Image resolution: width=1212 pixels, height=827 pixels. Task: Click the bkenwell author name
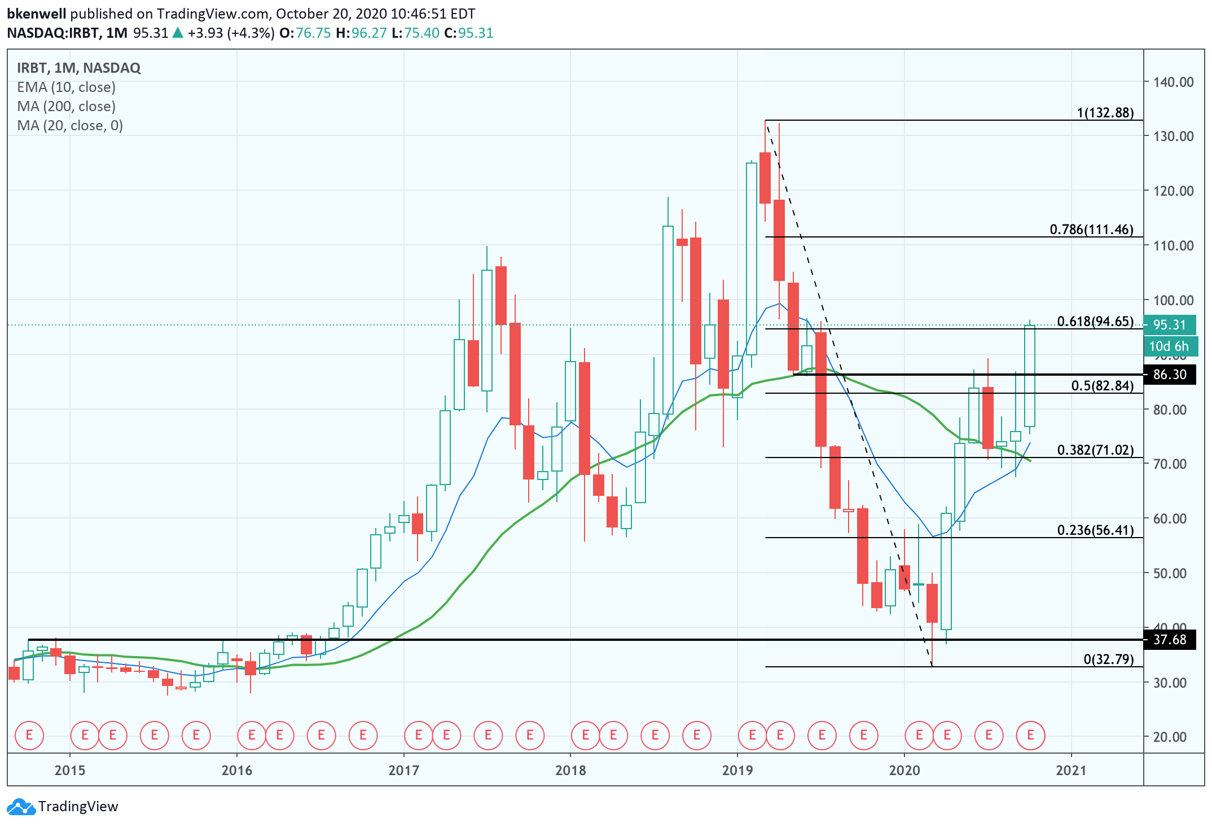coord(36,14)
